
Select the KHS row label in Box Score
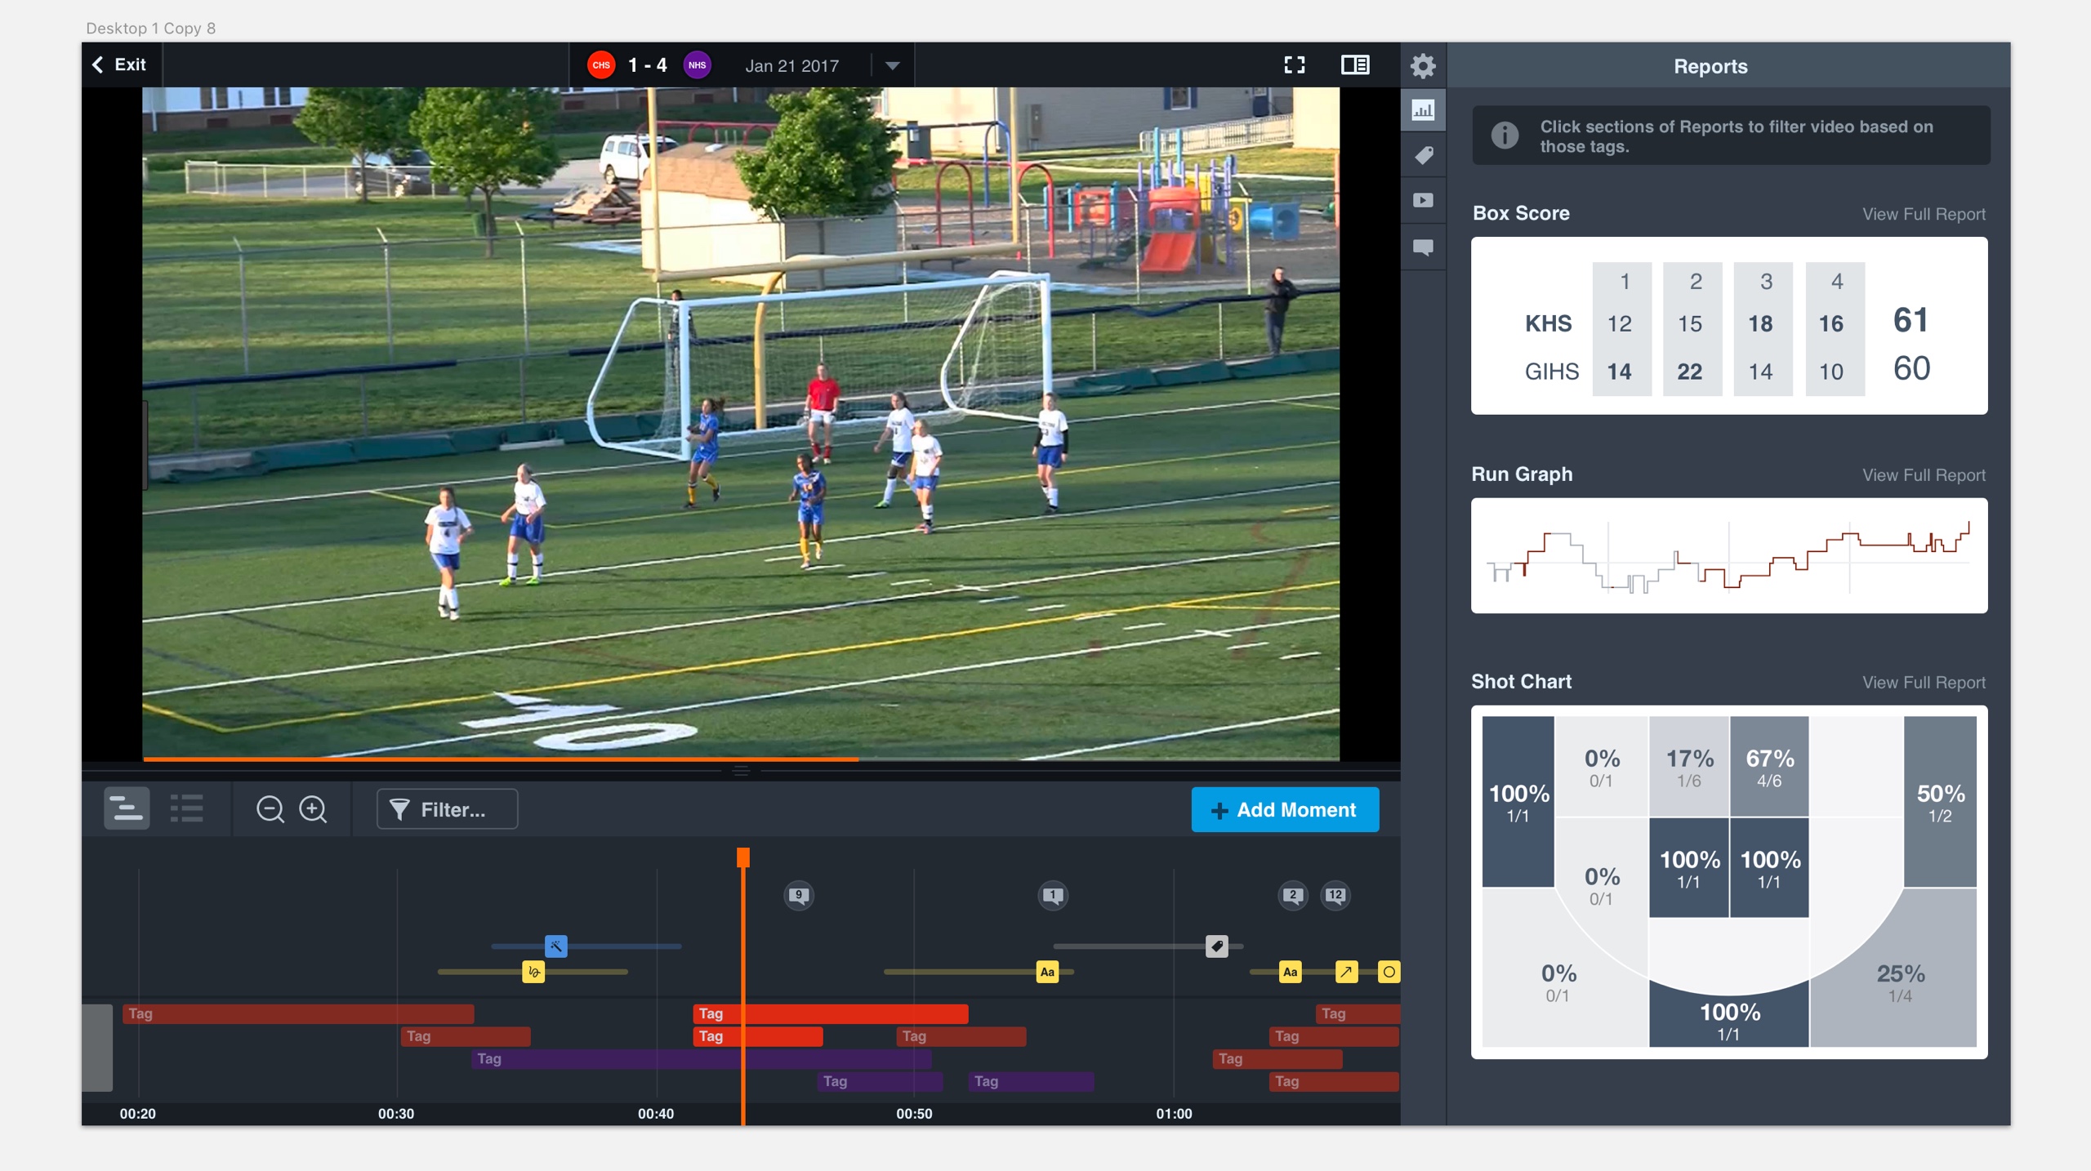[1549, 324]
